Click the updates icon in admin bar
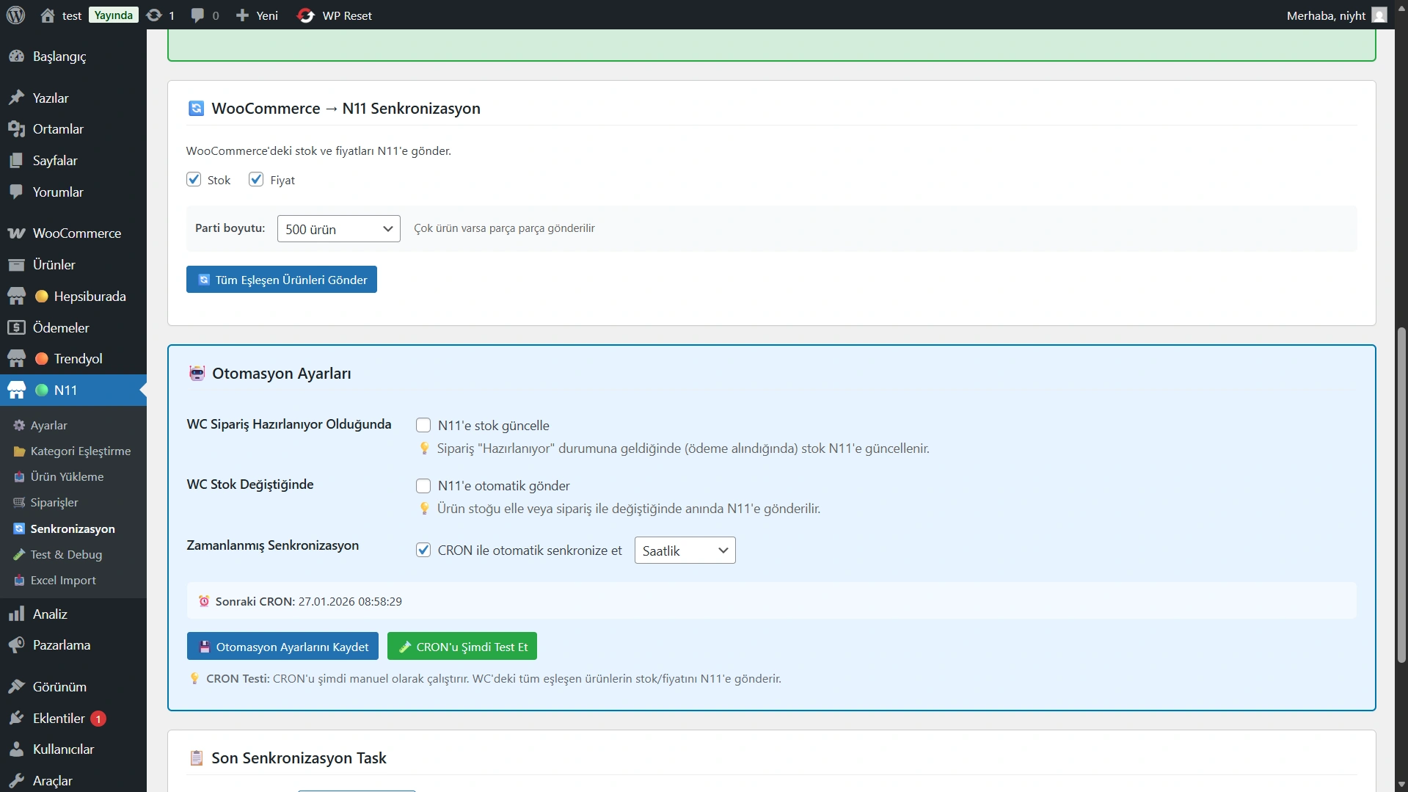This screenshot has height=792, width=1408. pyautogui.click(x=154, y=15)
